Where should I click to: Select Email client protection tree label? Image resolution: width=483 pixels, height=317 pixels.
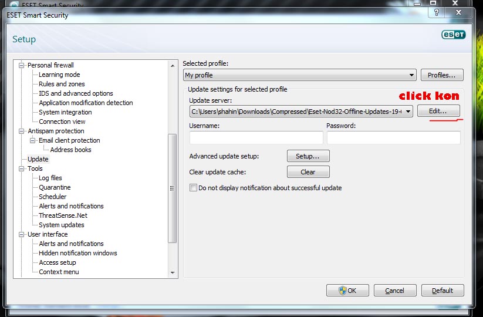point(69,140)
